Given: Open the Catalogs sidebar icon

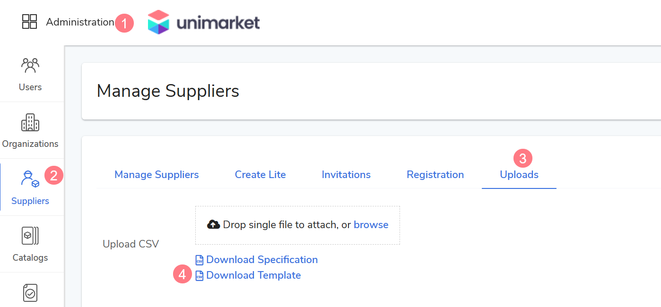Looking at the screenshot, I should tap(30, 236).
